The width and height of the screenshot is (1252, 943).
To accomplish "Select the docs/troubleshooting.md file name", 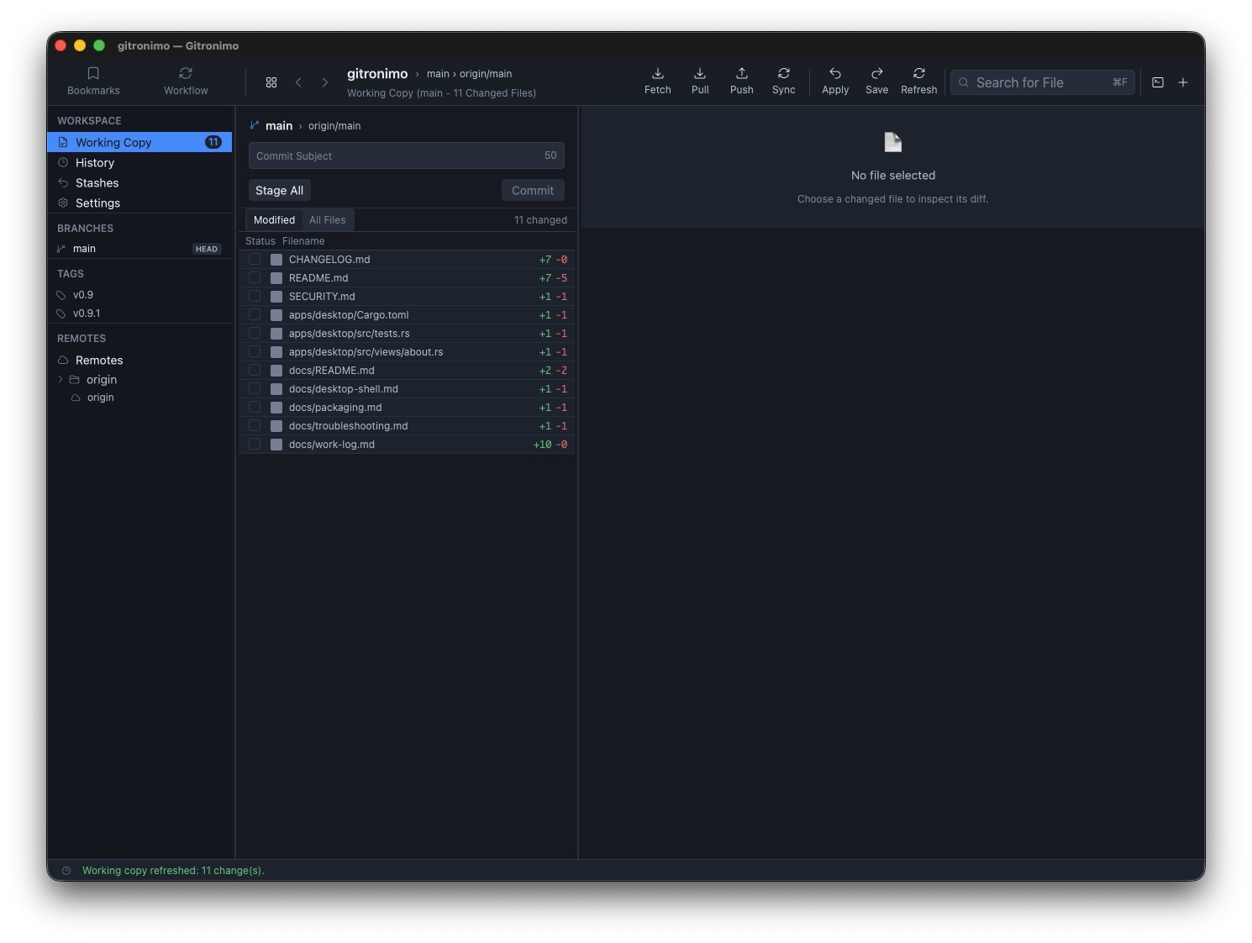I will coord(348,426).
